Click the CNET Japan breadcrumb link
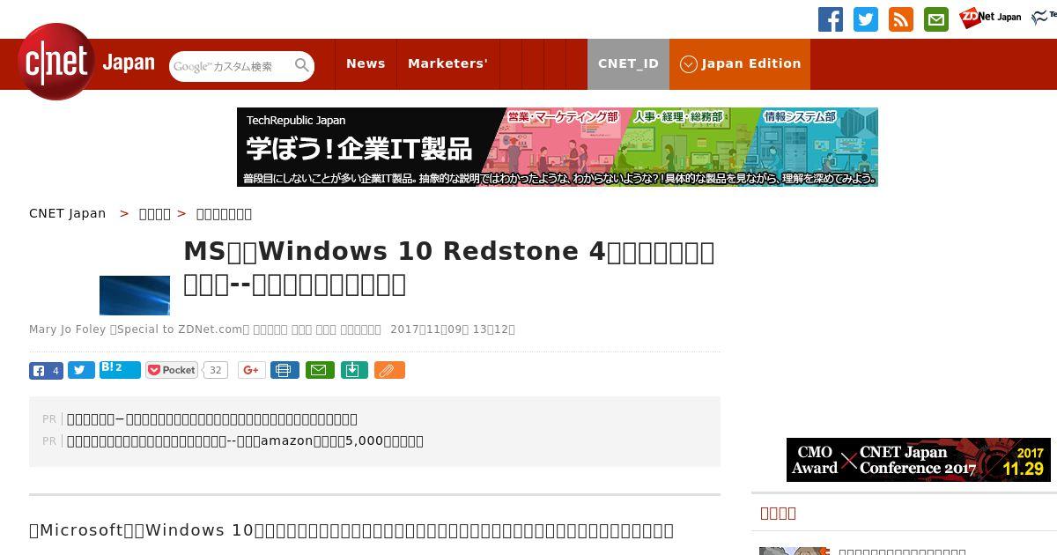 [x=68, y=213]
